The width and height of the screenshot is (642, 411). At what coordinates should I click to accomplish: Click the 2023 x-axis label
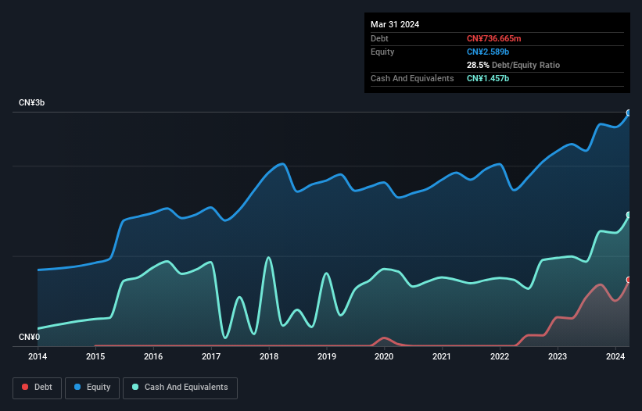point(558,356)
